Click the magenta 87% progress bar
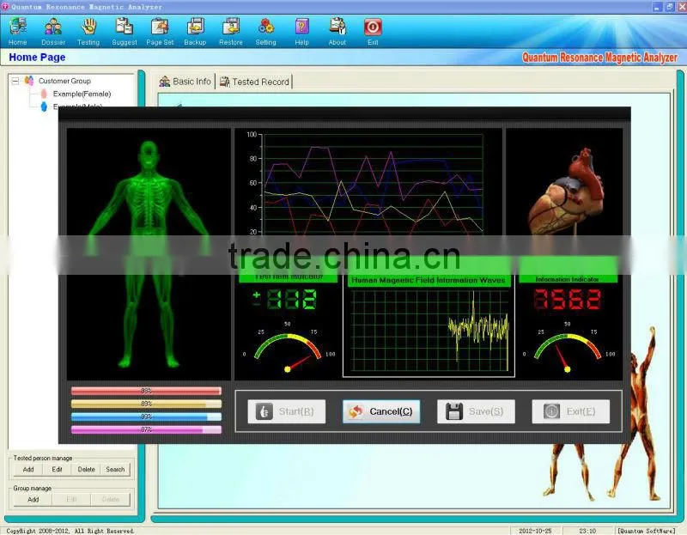Screen dimensions: 687x535 coord(146,430)
